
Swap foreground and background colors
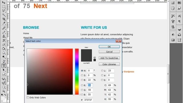5,95
